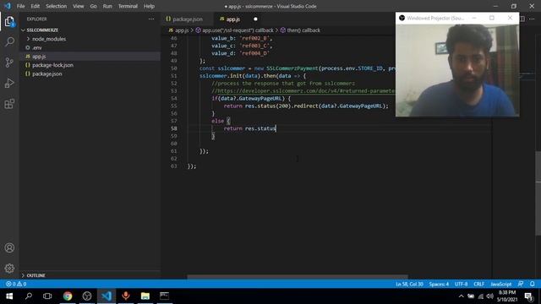The height and width of the screenshot is (304, 541).
Task: Open the File menu
Action: [x=20, y=6]
